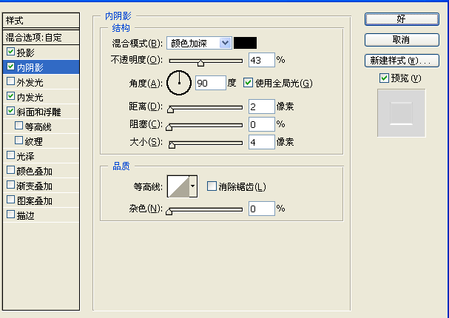Screen dimensions: 449x318
Task: Select the 图案叠加 label in styles list
Action: pos(34,200)
